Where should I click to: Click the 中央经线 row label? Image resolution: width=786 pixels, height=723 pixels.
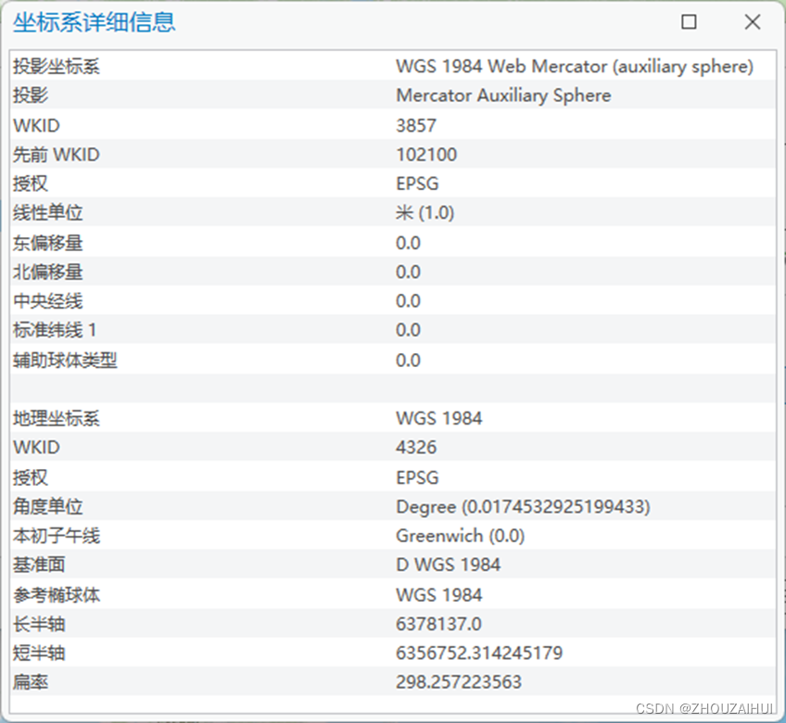[x=48, y=301]
